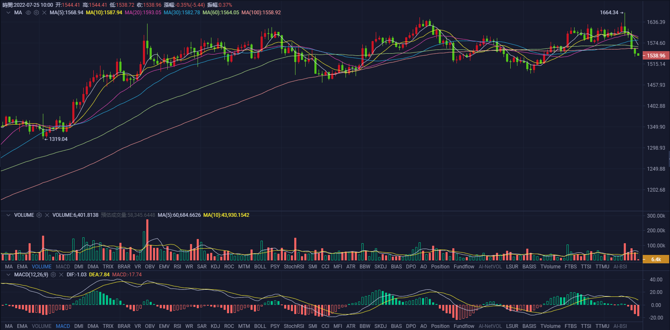Viewport: 670px width, 330px height.
Task: Select MTM tab in bottom indicator row
Action: click(x=244, y=326)
